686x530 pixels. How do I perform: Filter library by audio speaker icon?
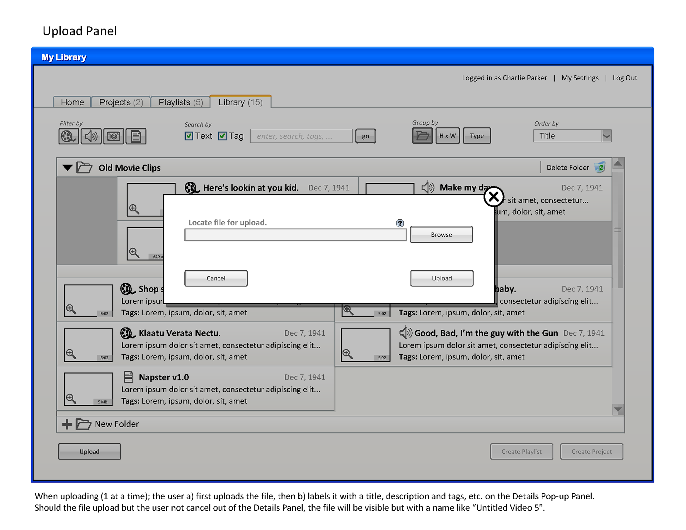pyautogui.click(x=91, y=136)
